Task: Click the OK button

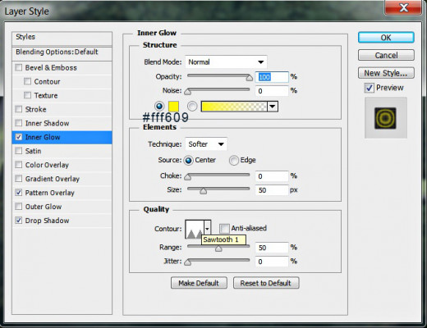Action: [386, 38]
